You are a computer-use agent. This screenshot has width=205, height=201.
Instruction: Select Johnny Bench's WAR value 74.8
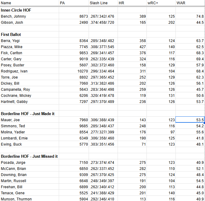[x=190, y=16]
